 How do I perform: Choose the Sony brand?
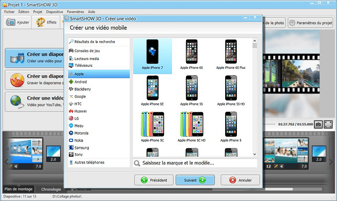[x=99, y=154]
